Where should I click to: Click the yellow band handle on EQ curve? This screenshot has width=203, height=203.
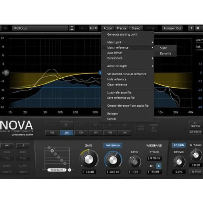coord(100,72)
